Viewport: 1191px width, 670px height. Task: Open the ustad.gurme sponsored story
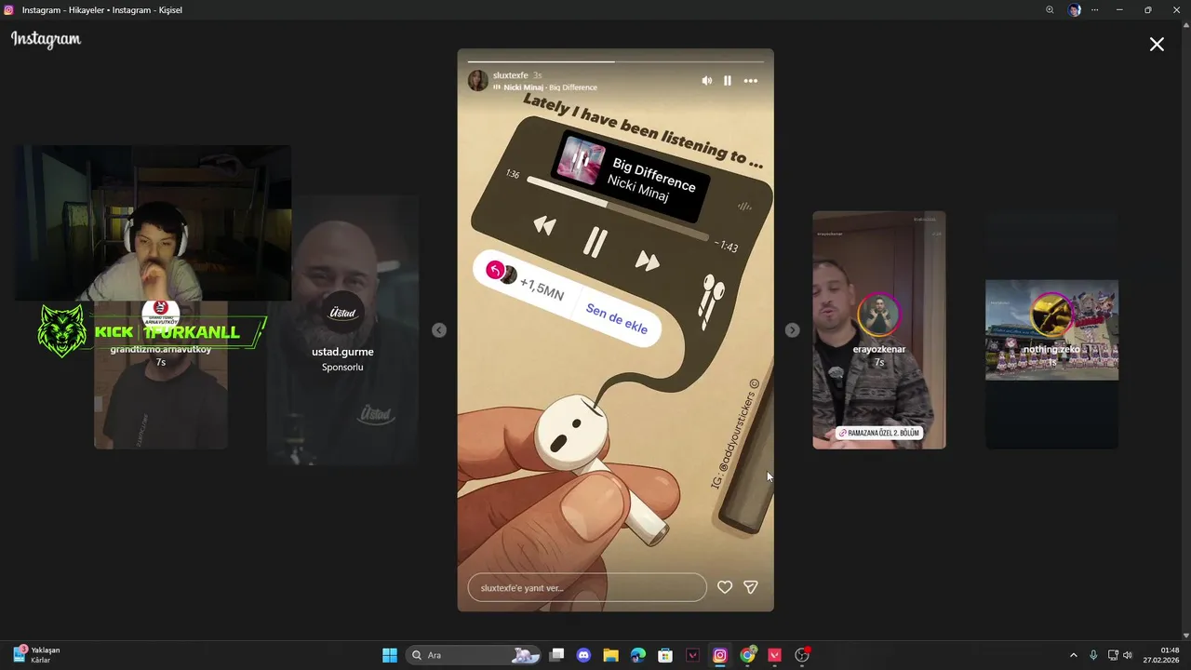(x=342, y=330)
